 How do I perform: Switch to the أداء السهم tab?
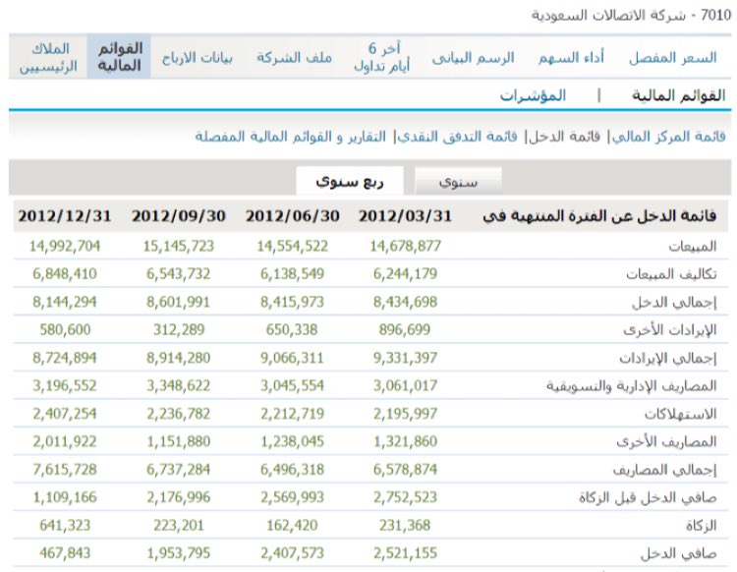571,58
